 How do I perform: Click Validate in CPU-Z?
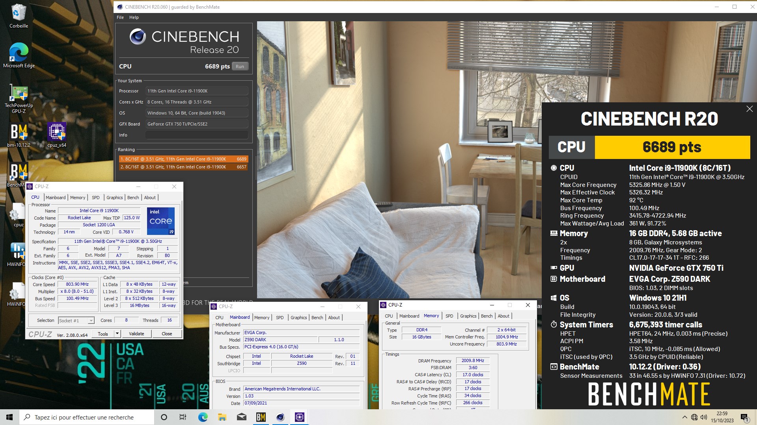point(136,334)
